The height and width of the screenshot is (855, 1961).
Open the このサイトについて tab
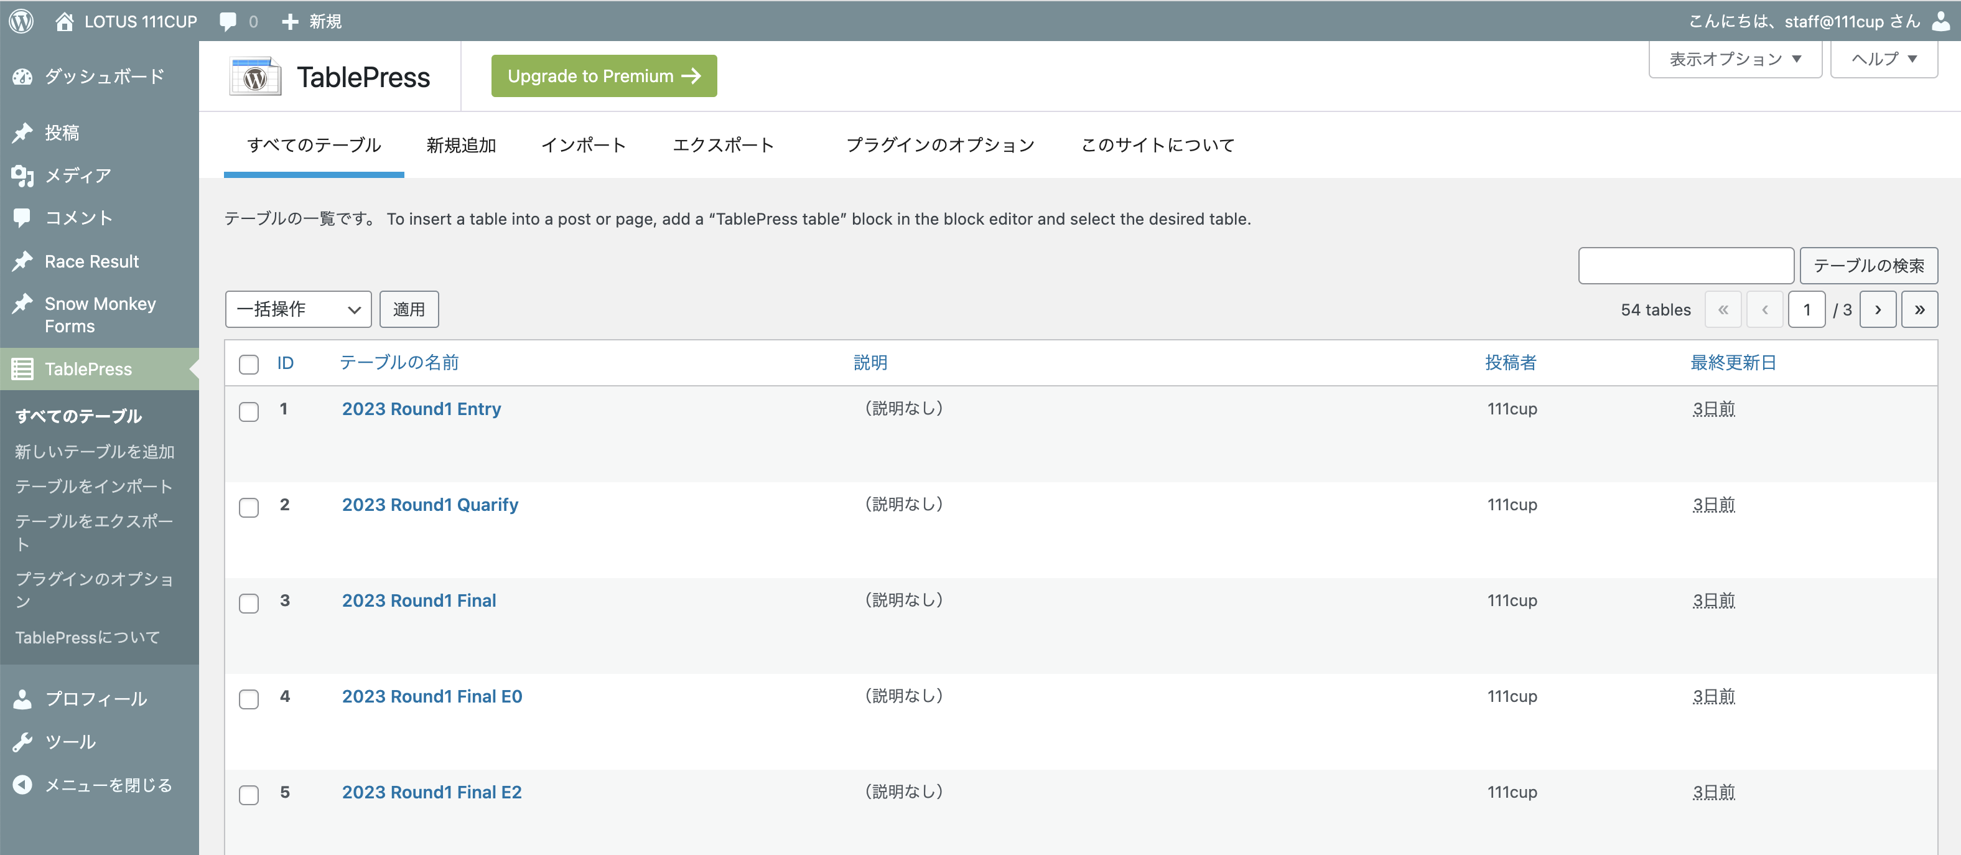click(1158, 144)
